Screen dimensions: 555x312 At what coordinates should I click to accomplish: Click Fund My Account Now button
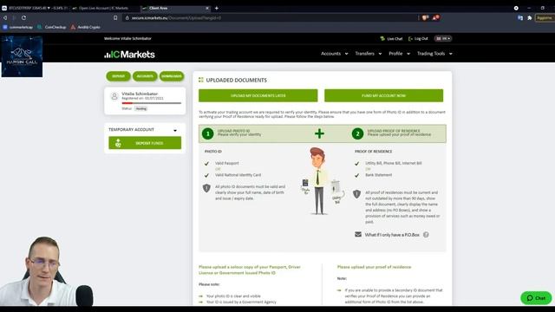click(x=383, y=95)
